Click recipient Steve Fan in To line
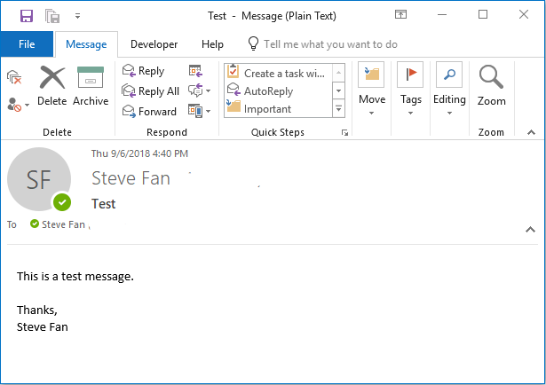 63,224
